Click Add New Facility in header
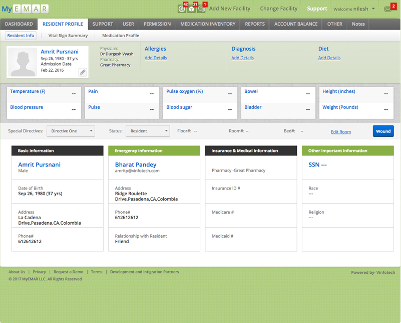This screenshot has width=401, height=323. 229,9
